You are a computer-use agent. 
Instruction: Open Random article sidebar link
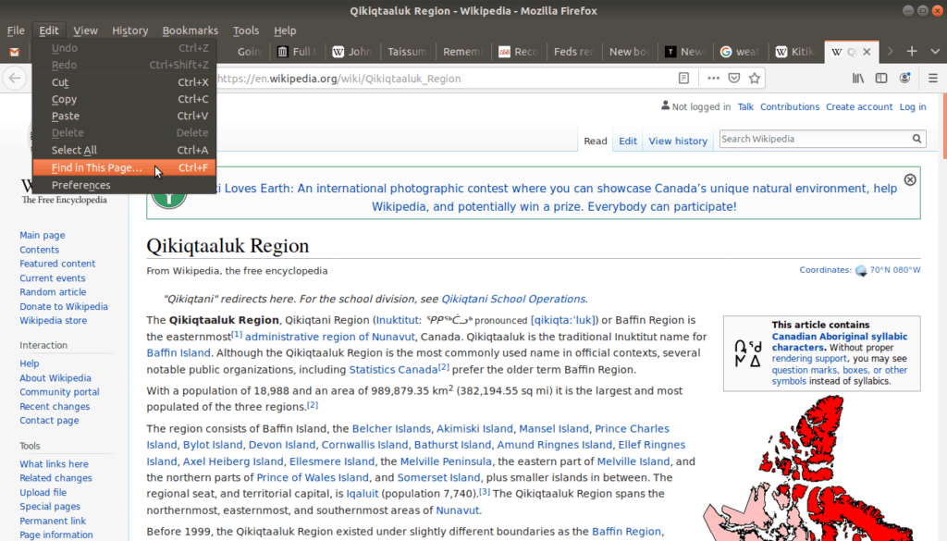click(53, 292)
